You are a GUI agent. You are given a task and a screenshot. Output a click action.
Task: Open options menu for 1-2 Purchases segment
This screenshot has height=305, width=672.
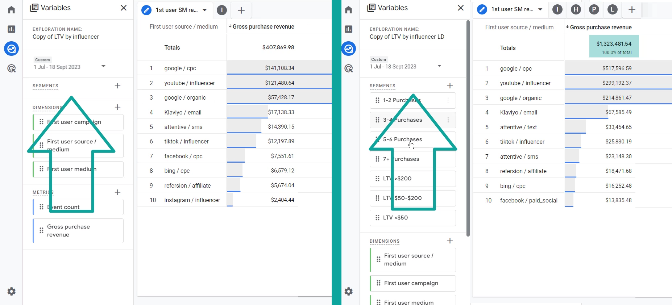448,100
